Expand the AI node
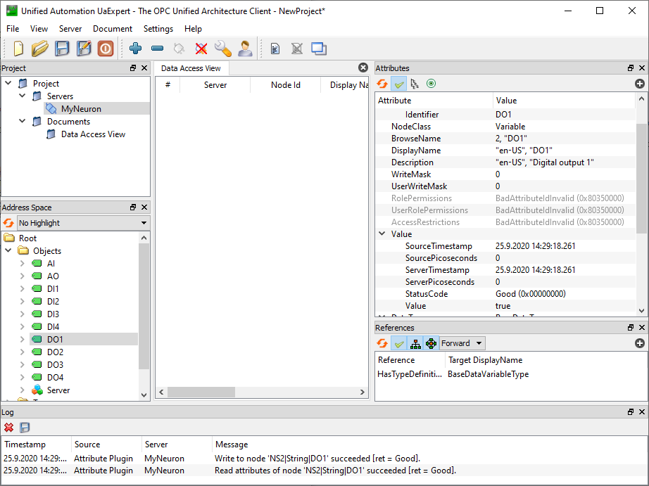The width and height of the screenshot is (649, 486). click(x=23, y=264)
